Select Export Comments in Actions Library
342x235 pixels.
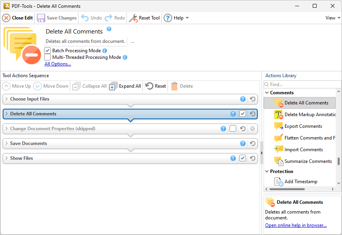pyautogui.click(x=303, y=126)
